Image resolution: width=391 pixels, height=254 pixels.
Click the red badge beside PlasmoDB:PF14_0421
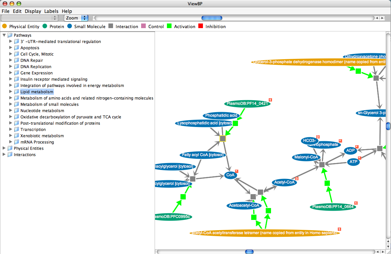pos(270,100)
